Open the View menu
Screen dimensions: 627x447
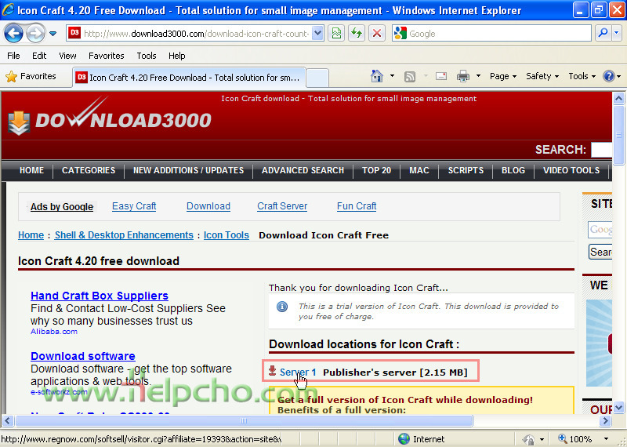click(67, 56)
